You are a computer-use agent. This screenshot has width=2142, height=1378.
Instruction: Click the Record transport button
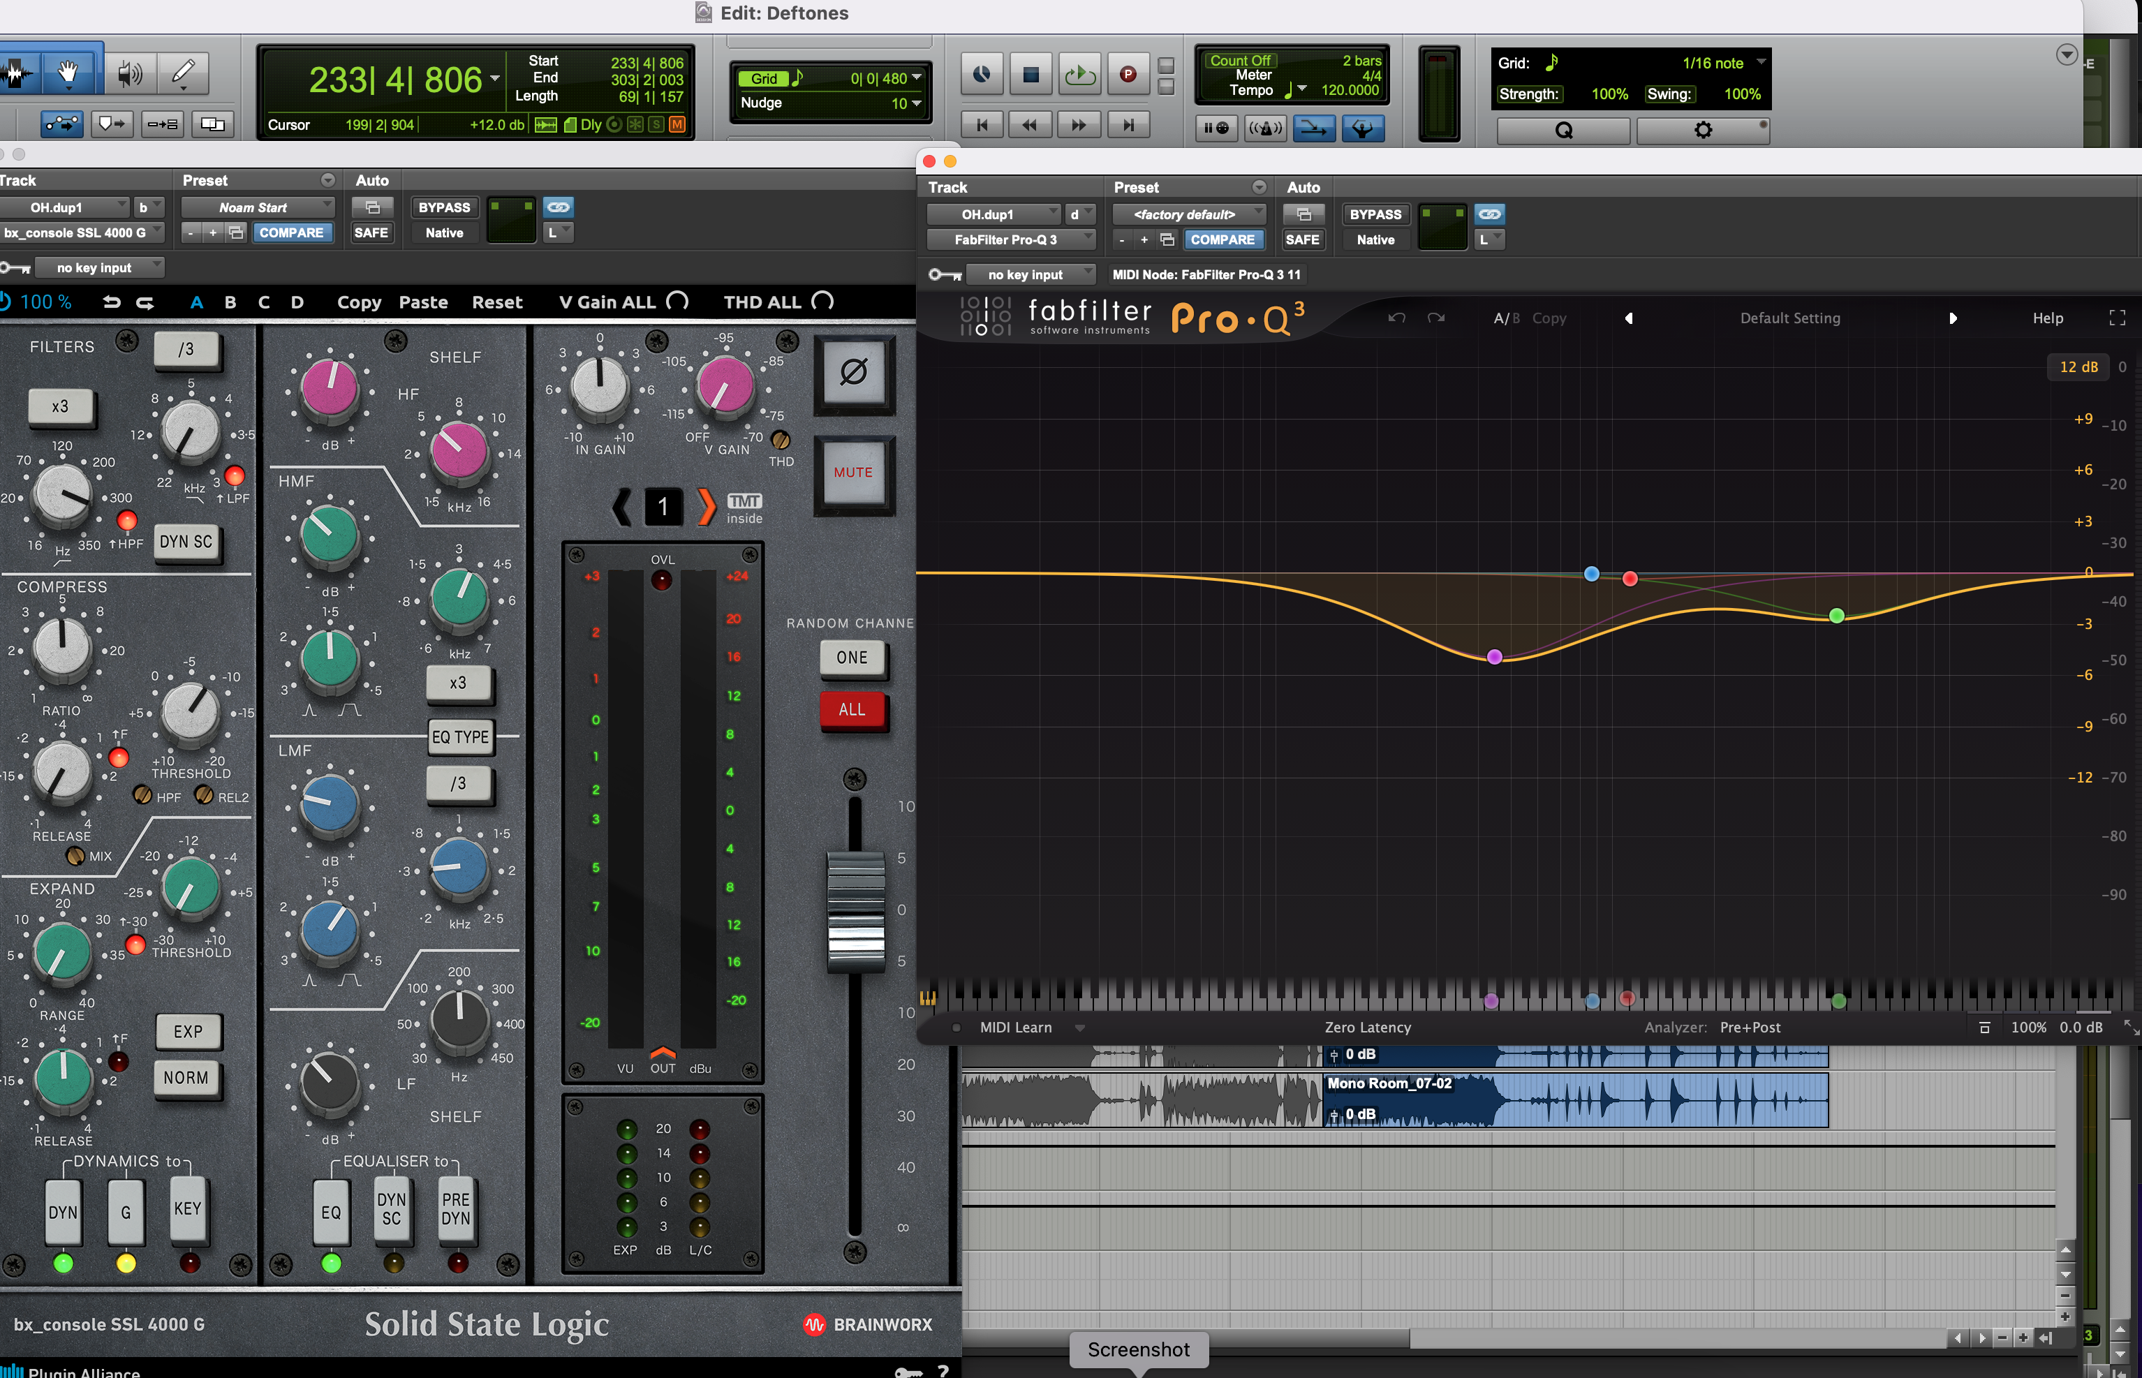click(1128, 74)
